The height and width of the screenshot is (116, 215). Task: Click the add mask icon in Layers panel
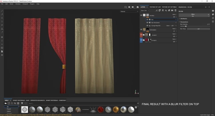coord(160,10)
